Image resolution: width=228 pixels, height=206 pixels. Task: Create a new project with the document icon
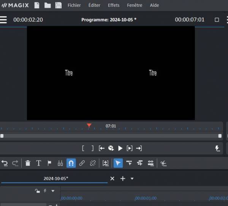[37, 5]
